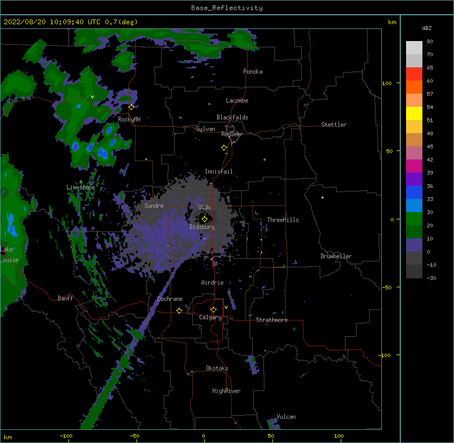
Task: Click the Innisfail town label
Action: (219, 172)
